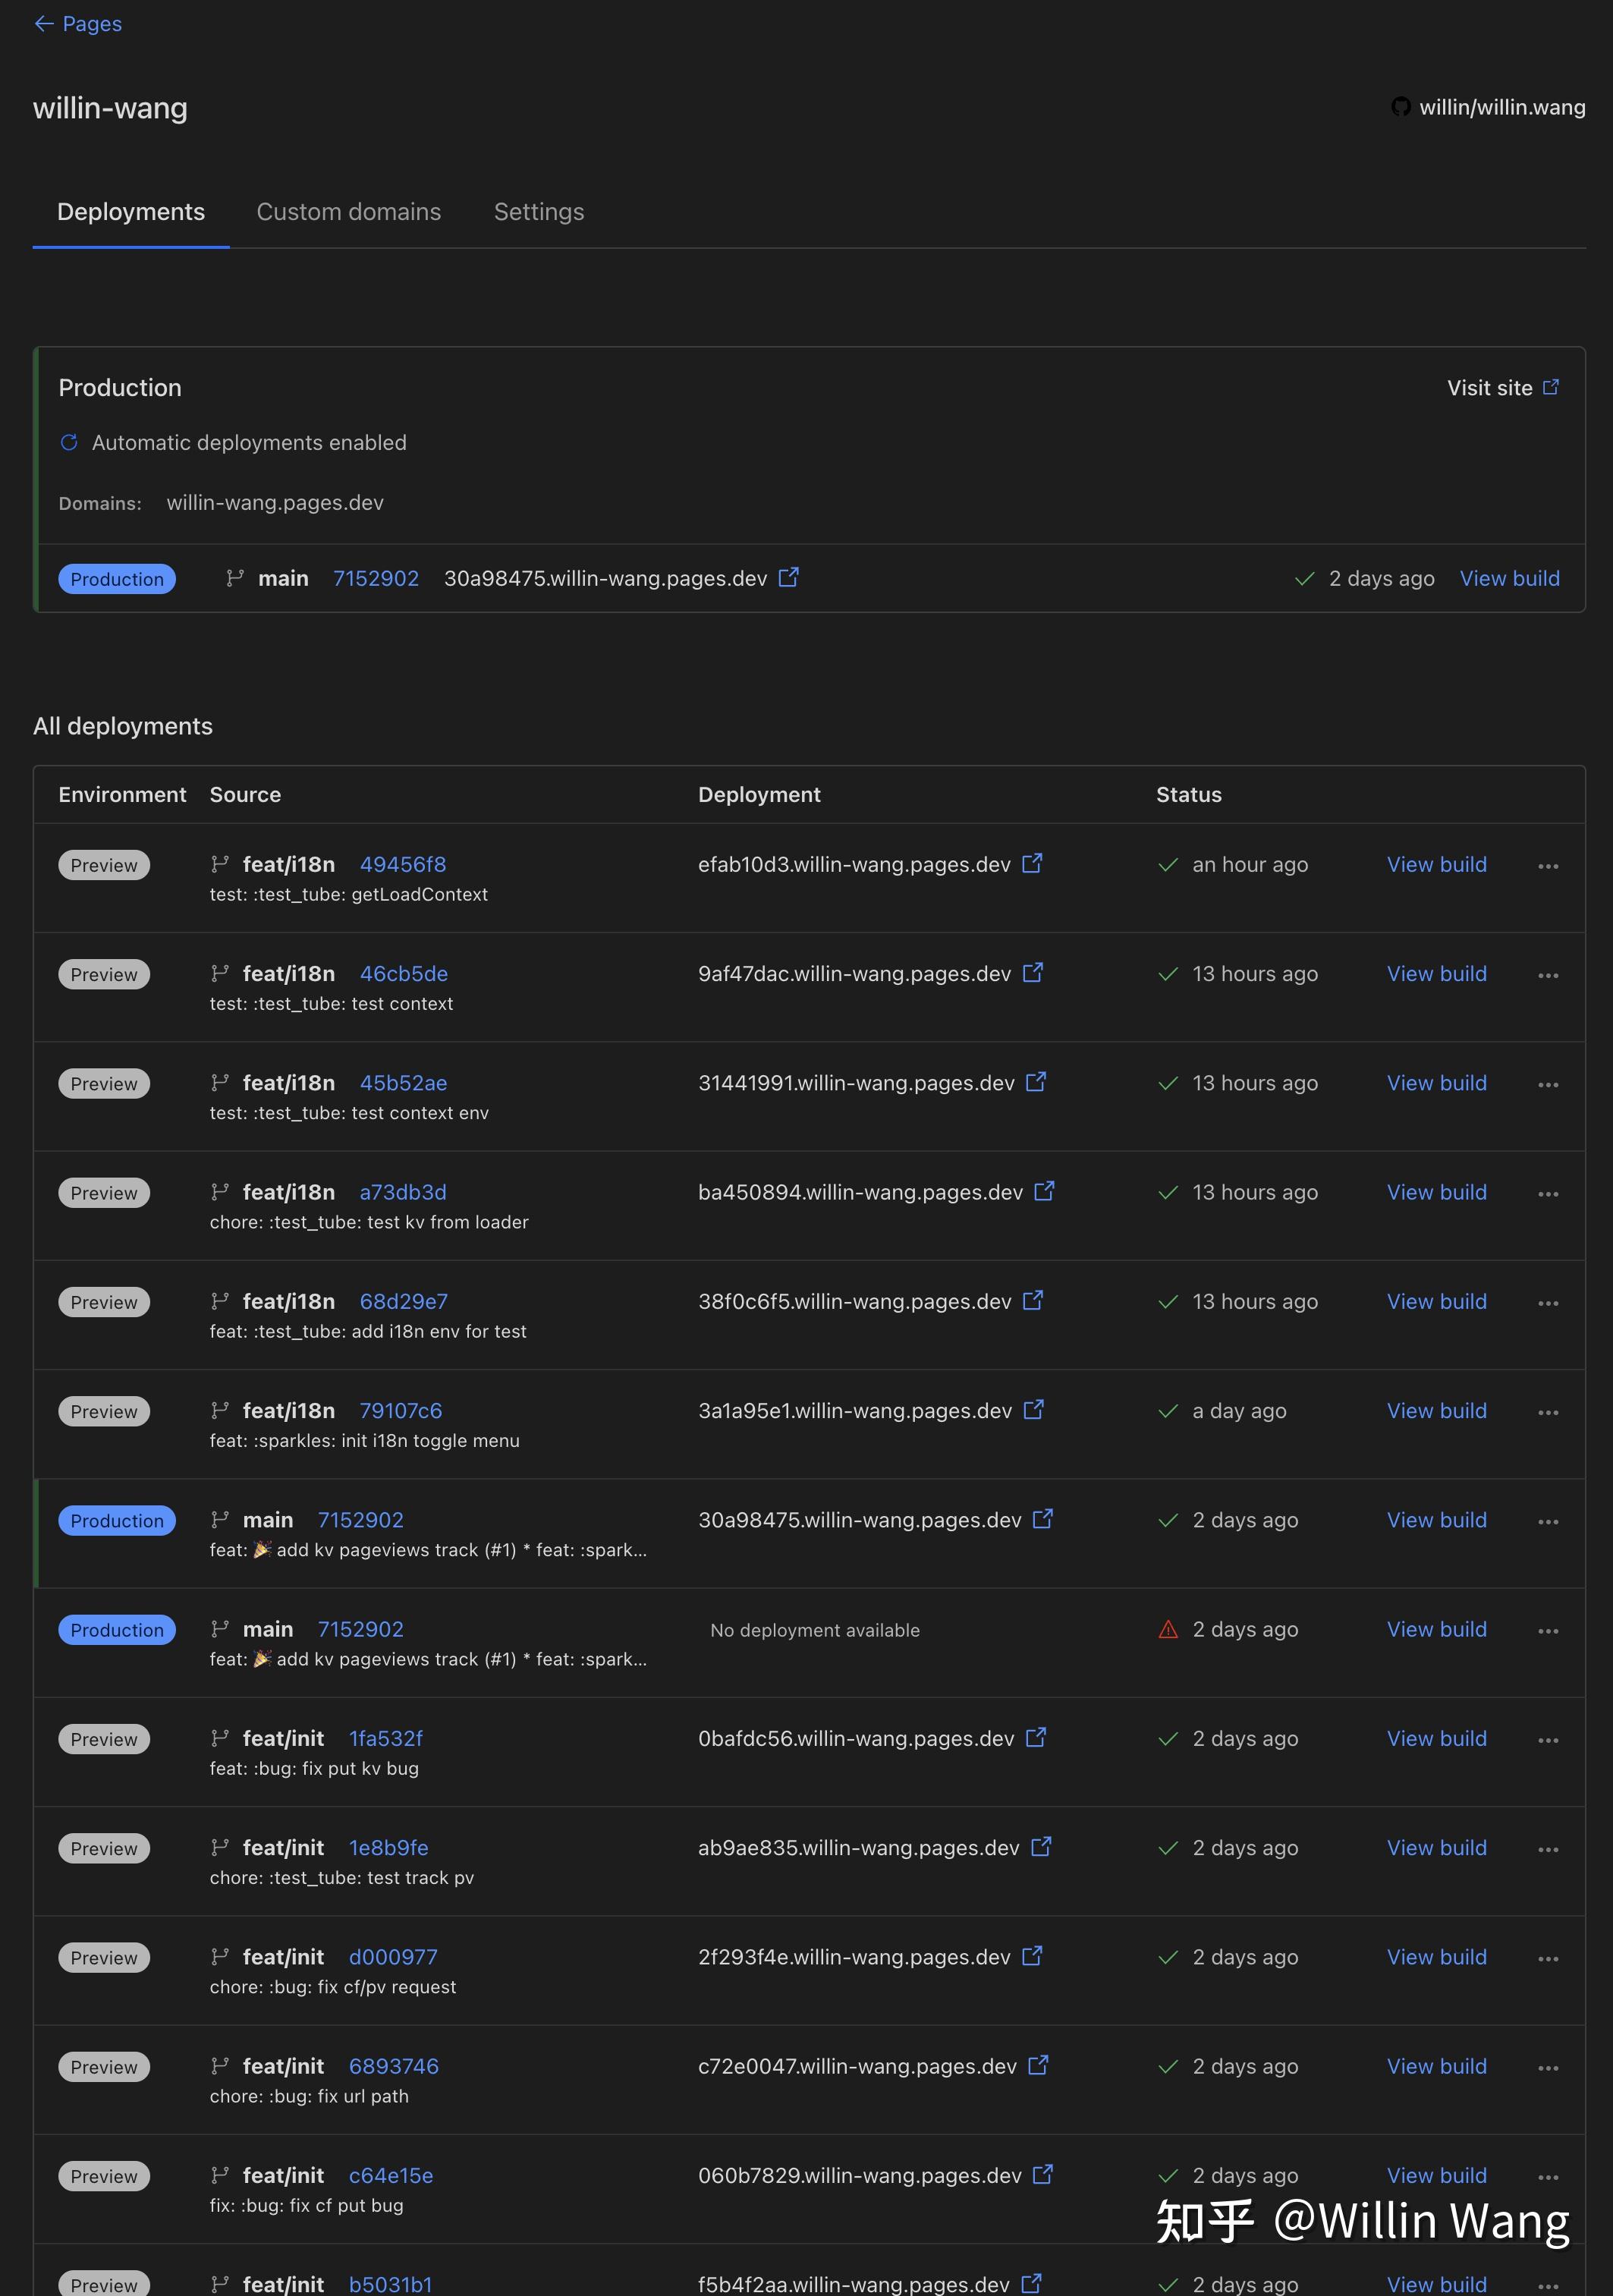View build for production deployment 7152902

tap(1509, 578)
